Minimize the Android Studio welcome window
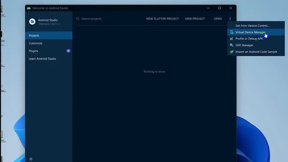 coord(208,8)
